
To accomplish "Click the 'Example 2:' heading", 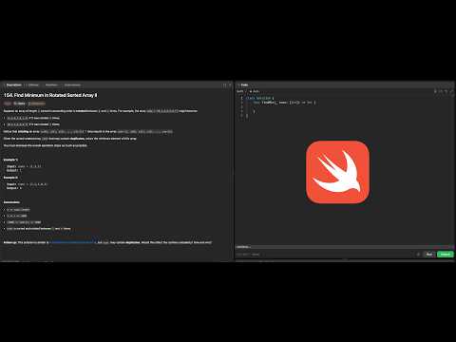I will click(x=10, y=178).
